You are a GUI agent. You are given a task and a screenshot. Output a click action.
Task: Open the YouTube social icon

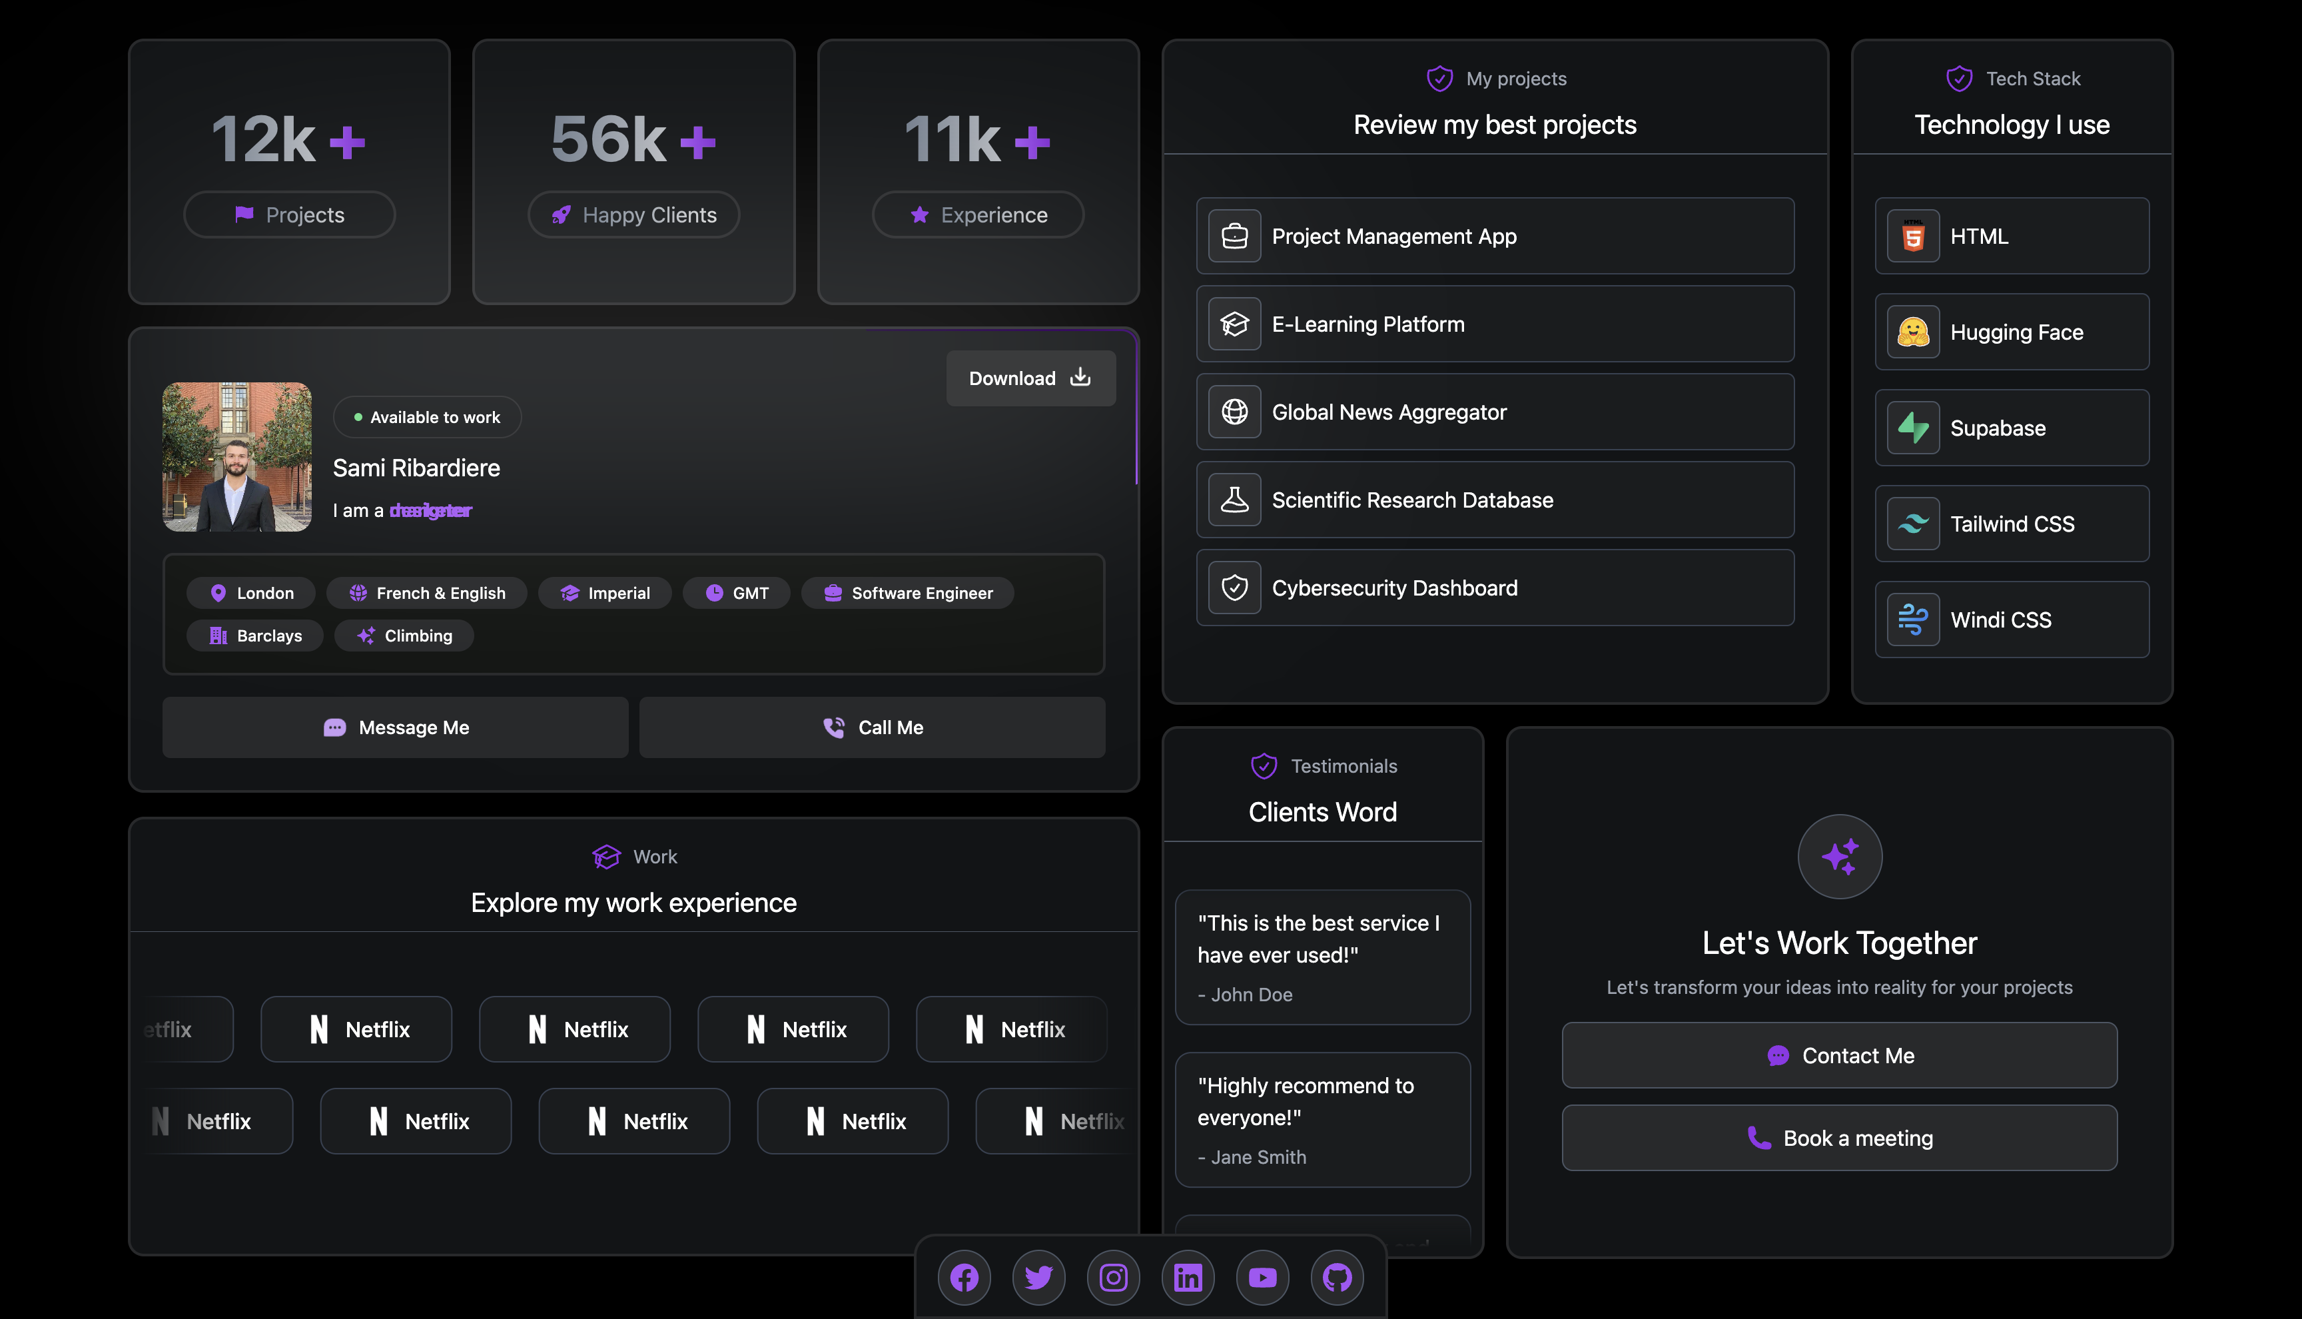coord(1262,1277)
